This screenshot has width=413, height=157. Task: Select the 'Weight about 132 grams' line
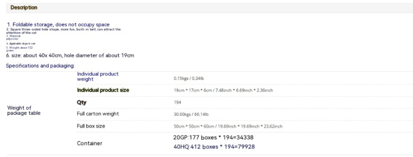(x=19, y=49)
